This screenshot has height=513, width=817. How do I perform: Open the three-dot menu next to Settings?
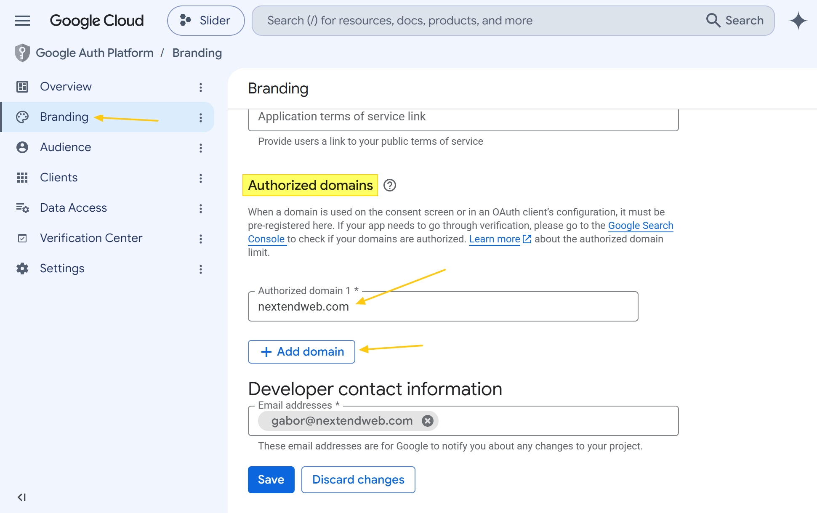201,269
